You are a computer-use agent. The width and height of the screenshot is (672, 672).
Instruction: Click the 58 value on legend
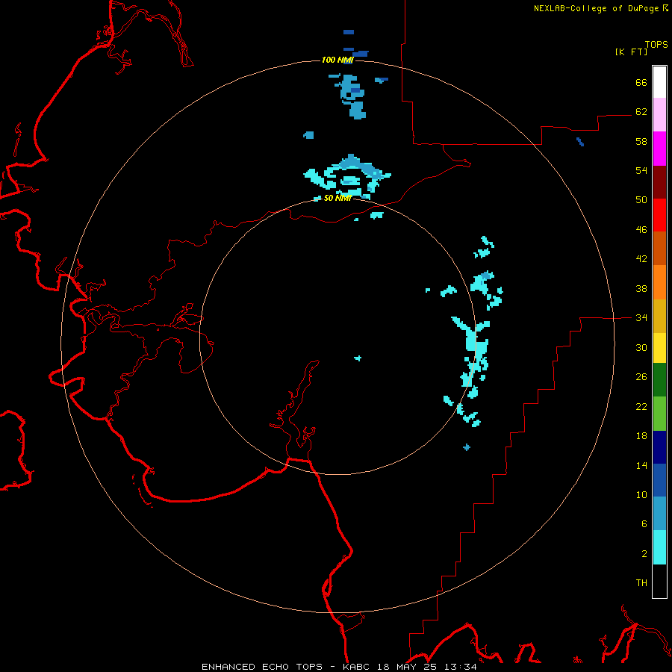pos(641,141)
